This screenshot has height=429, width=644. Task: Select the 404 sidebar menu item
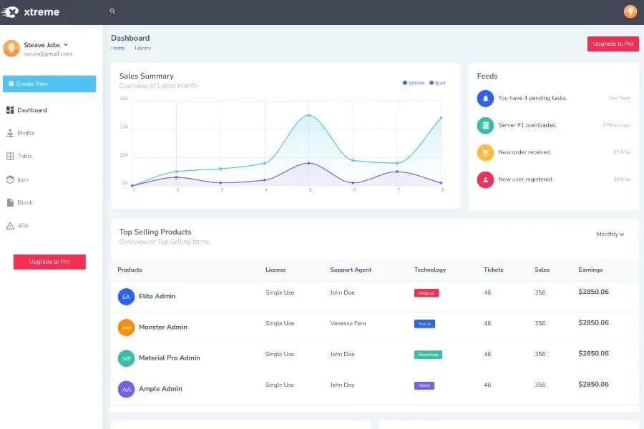22,226
